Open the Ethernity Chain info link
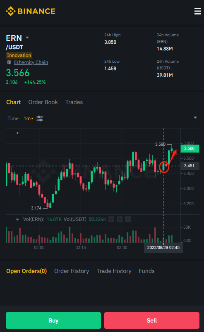This screenshot has height=332, width=204. click(31, 62)
